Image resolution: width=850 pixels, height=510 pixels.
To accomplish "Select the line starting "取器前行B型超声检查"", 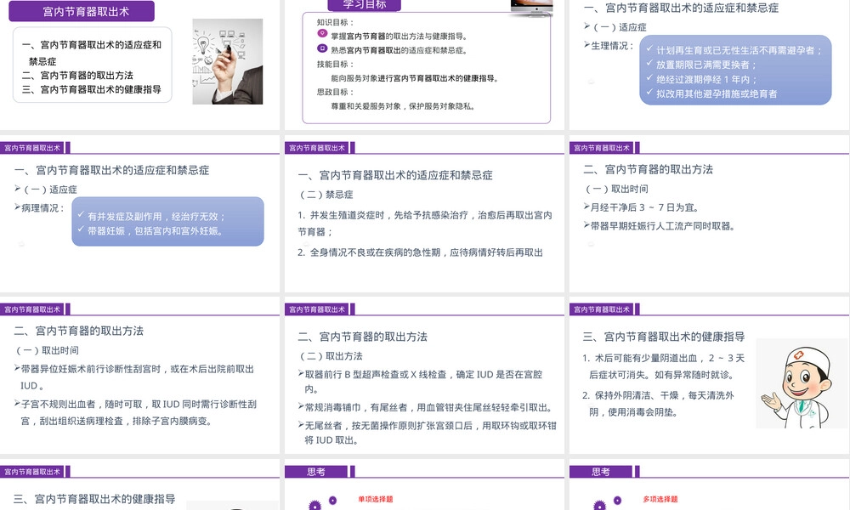I will [x=423, y=382].
